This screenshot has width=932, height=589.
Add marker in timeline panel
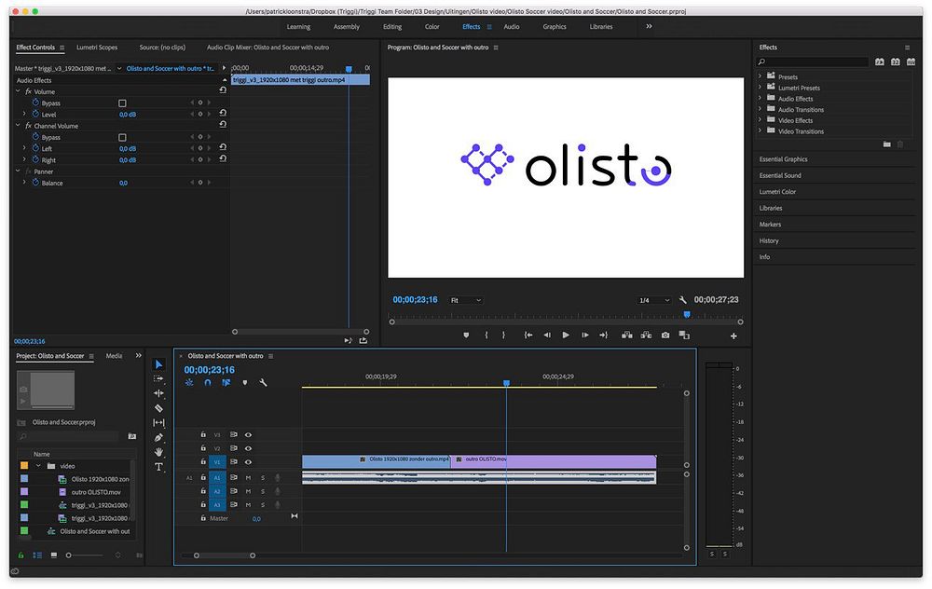245,383
